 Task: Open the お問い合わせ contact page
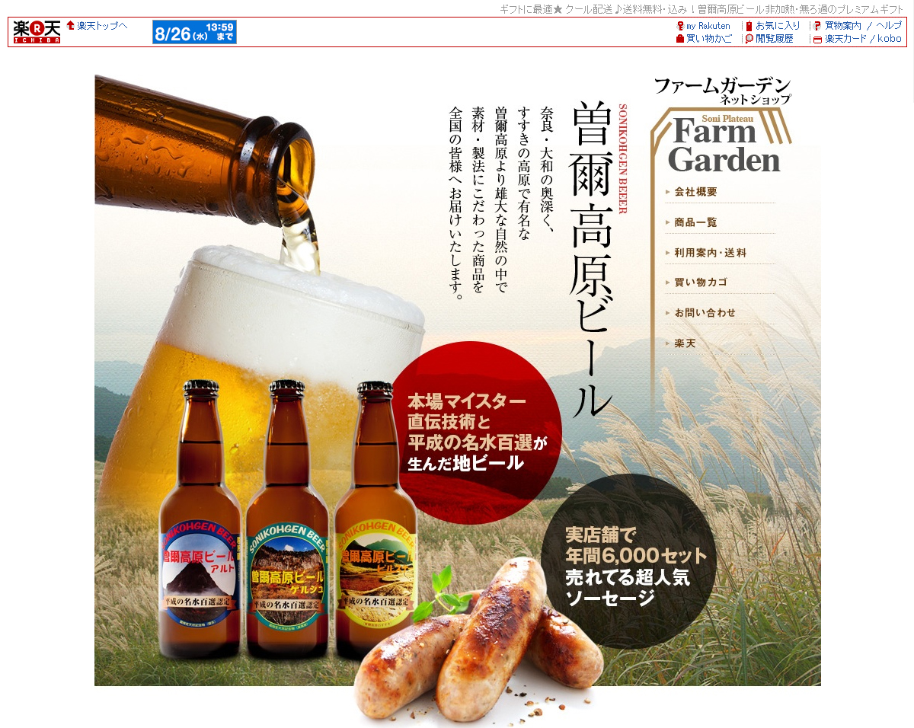tap(705, 313)
